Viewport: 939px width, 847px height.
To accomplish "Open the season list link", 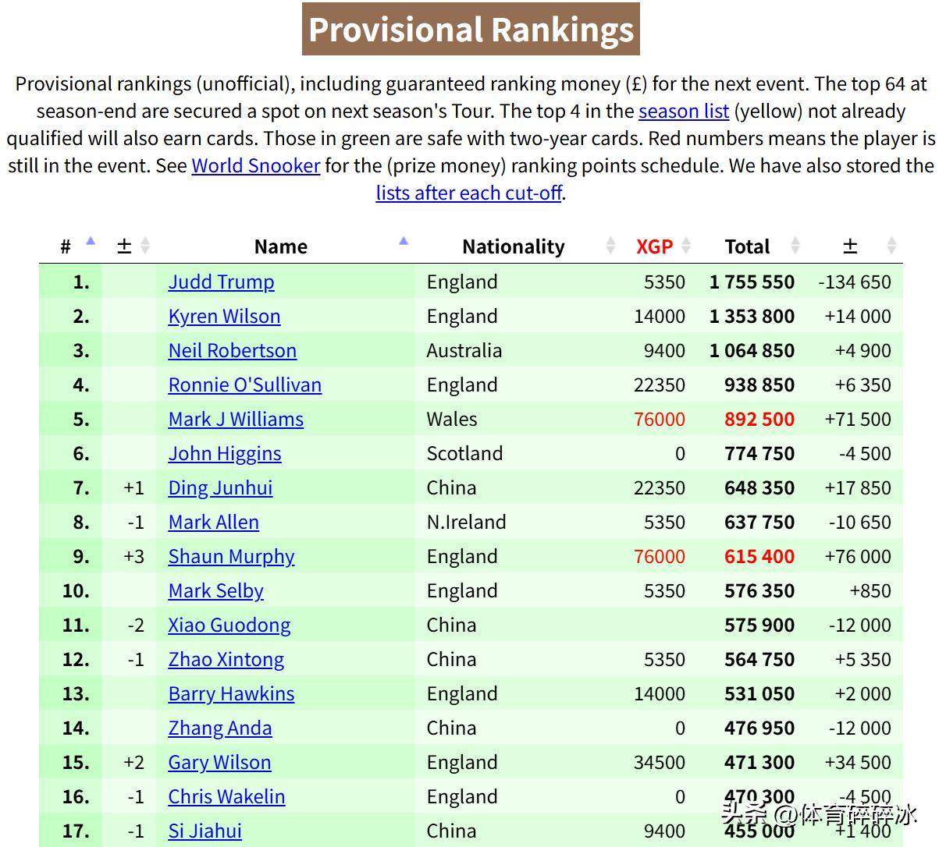I will click(x=683, y=112).
